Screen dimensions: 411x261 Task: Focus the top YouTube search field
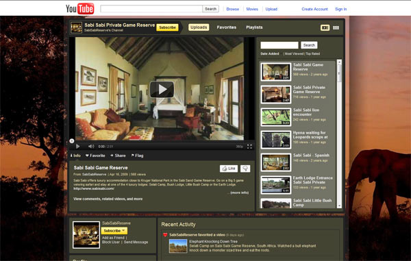151,9
